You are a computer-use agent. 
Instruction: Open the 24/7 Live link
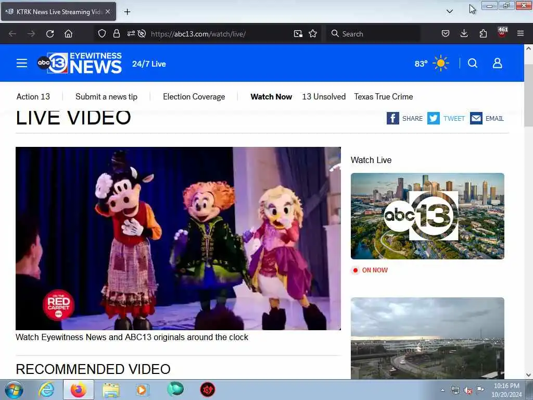click(149, 64)
